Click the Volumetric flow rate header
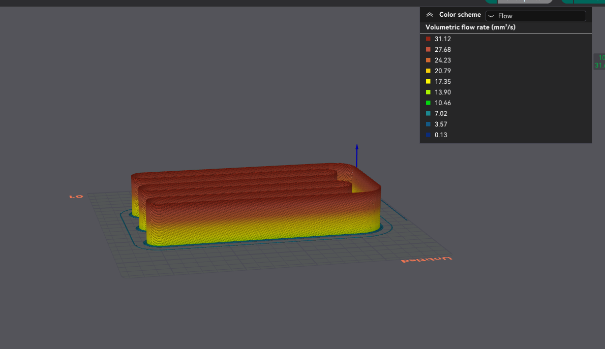Screen dimensions: 605x349 click(470, 27)
